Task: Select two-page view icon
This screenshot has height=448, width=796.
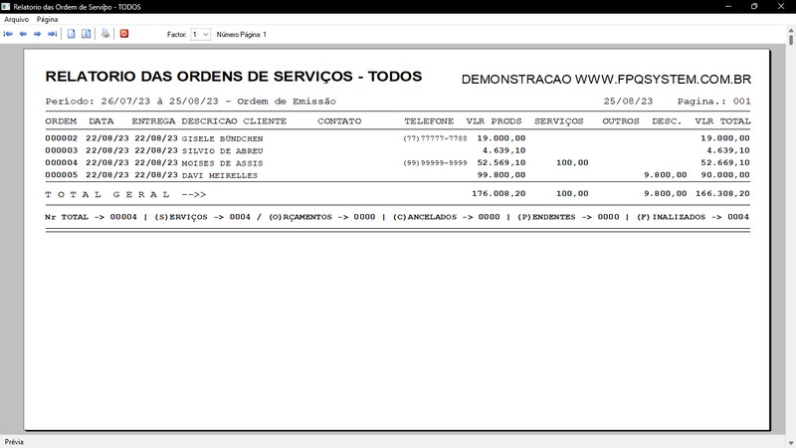Action: pos(87,34)
